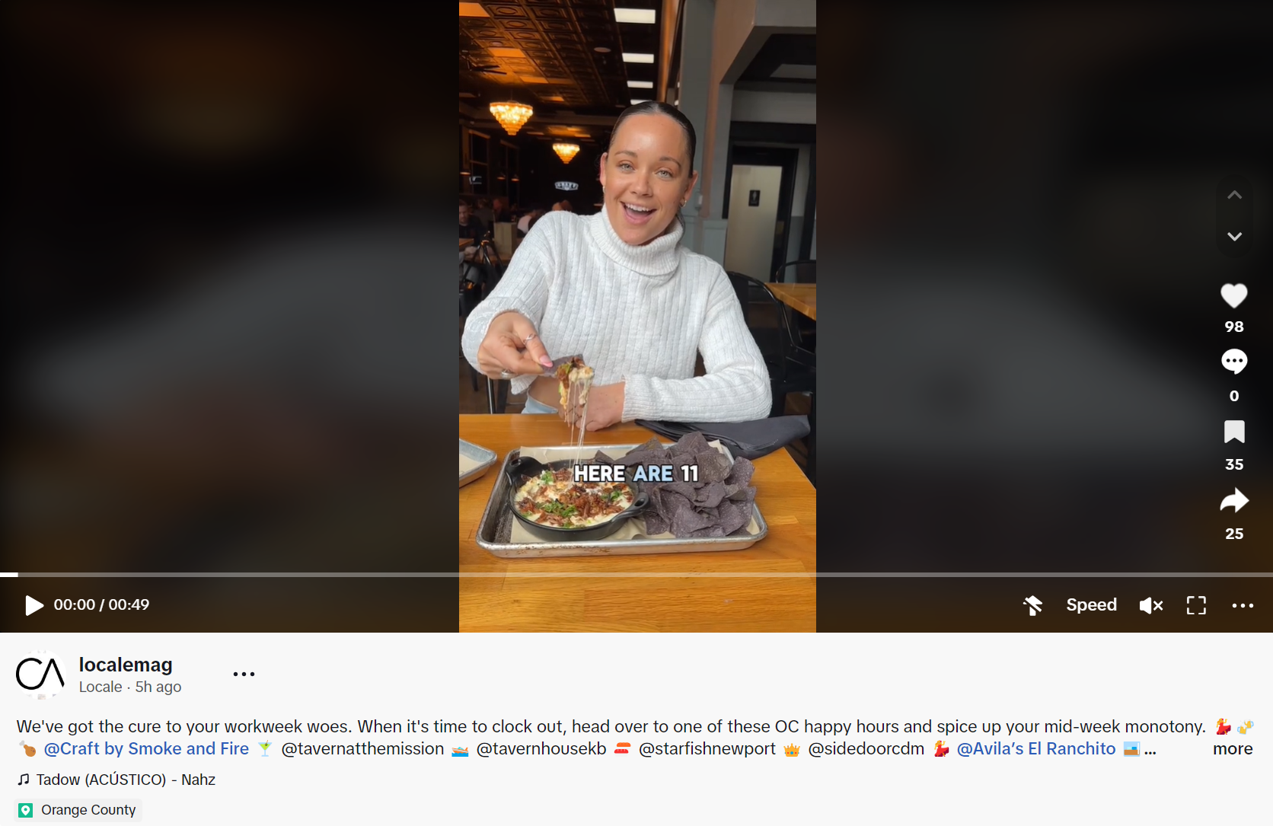The image size is (1273, 826).
Task: Open the Tadow (ACÚSTICO) - Nahz sound
Action: tap(116, 780)
